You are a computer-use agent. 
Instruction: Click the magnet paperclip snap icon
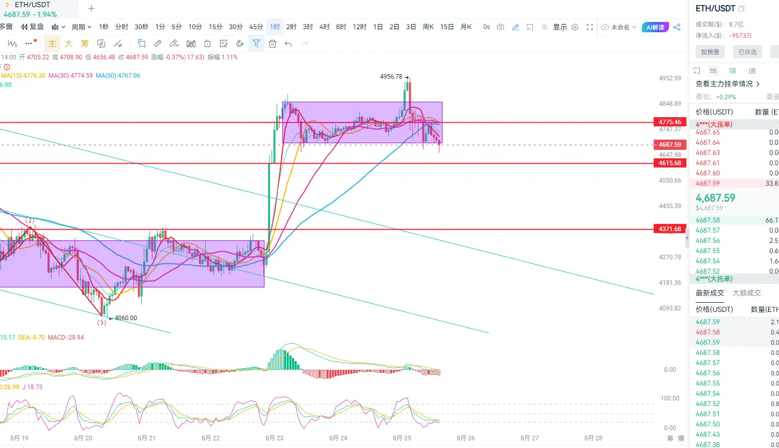point(240,43)
